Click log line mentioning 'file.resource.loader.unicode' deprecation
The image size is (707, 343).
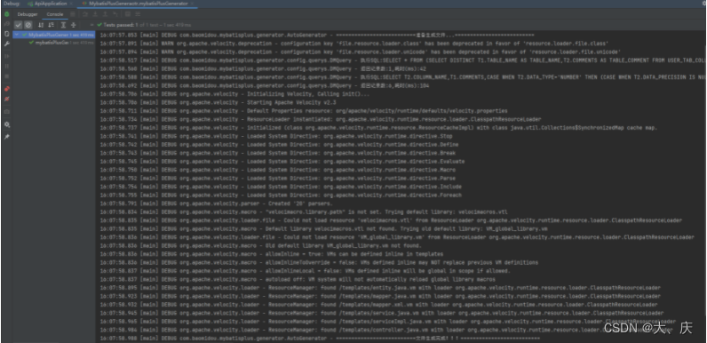[x=361, y=52]
